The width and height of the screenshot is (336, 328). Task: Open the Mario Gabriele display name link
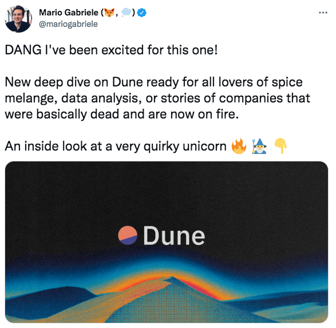pyautogui.click(x=69, y=13)
